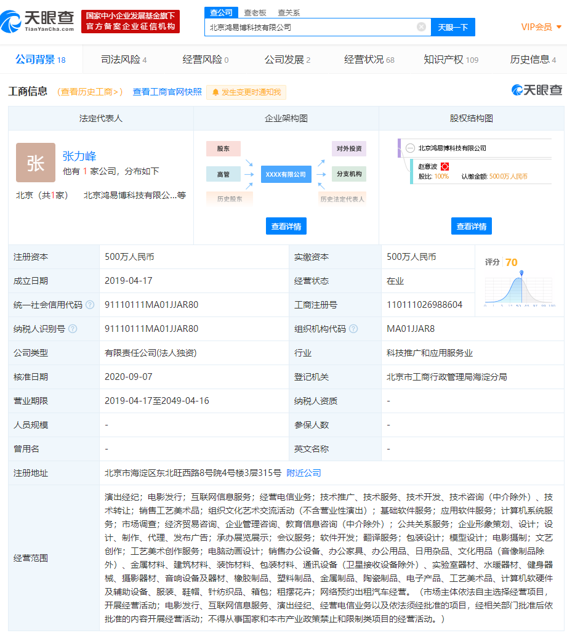Screen dimensions: 567x633
Task: Open the 查看工商官网快照 link
Action: point(167,92)
